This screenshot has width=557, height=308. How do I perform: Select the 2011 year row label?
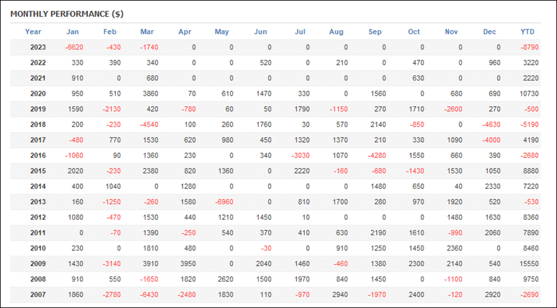coord(38,233)
